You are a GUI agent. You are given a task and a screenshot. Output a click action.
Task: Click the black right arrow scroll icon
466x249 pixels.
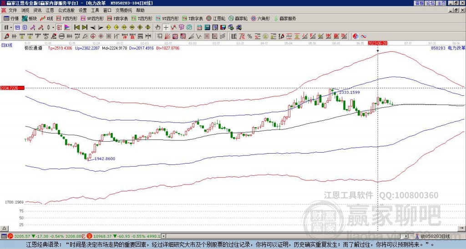[101, 28]
